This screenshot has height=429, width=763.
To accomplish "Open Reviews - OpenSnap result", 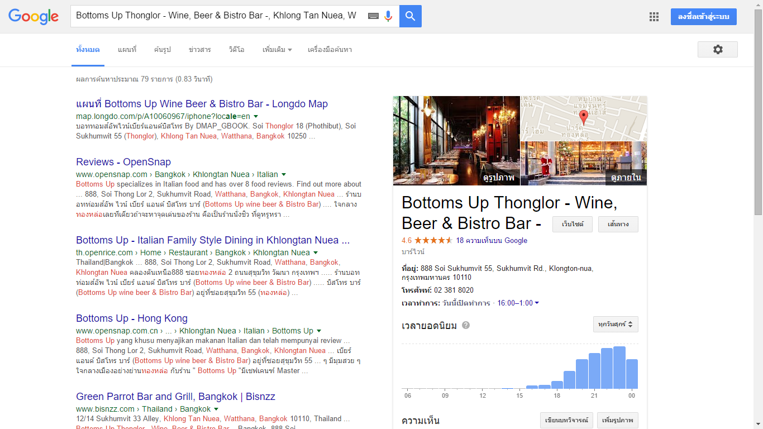I will (x=123, y=162).
